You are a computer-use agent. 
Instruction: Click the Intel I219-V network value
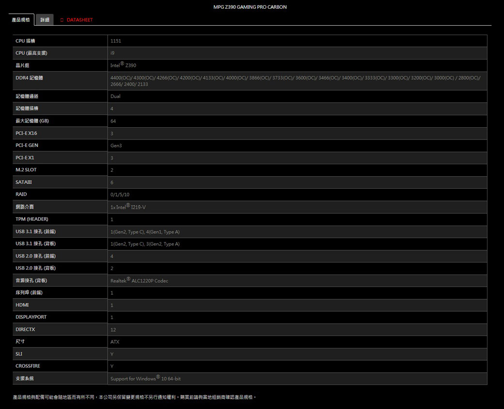click(128, 207)
